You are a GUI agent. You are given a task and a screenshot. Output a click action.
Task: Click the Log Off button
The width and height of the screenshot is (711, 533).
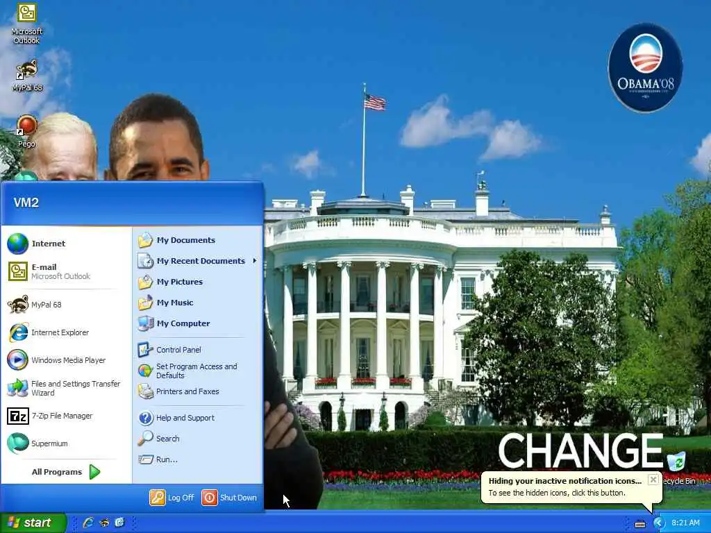tap(172, 498)
